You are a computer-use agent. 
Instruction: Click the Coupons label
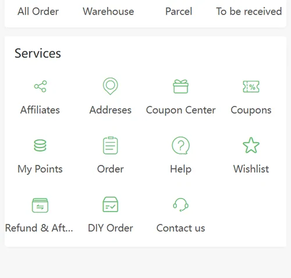[x=251, y=110]
